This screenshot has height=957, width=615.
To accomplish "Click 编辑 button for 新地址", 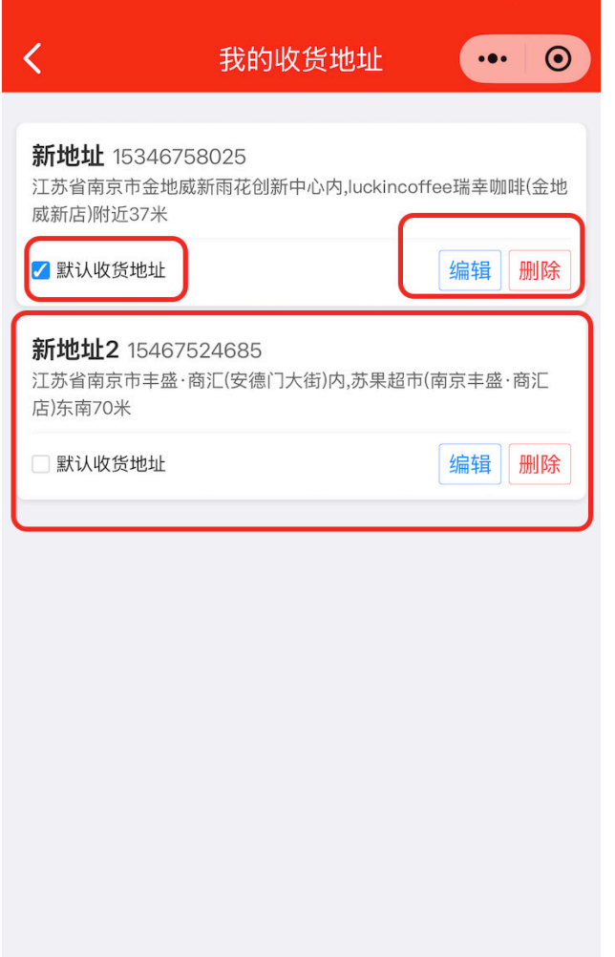I will 470,269.
